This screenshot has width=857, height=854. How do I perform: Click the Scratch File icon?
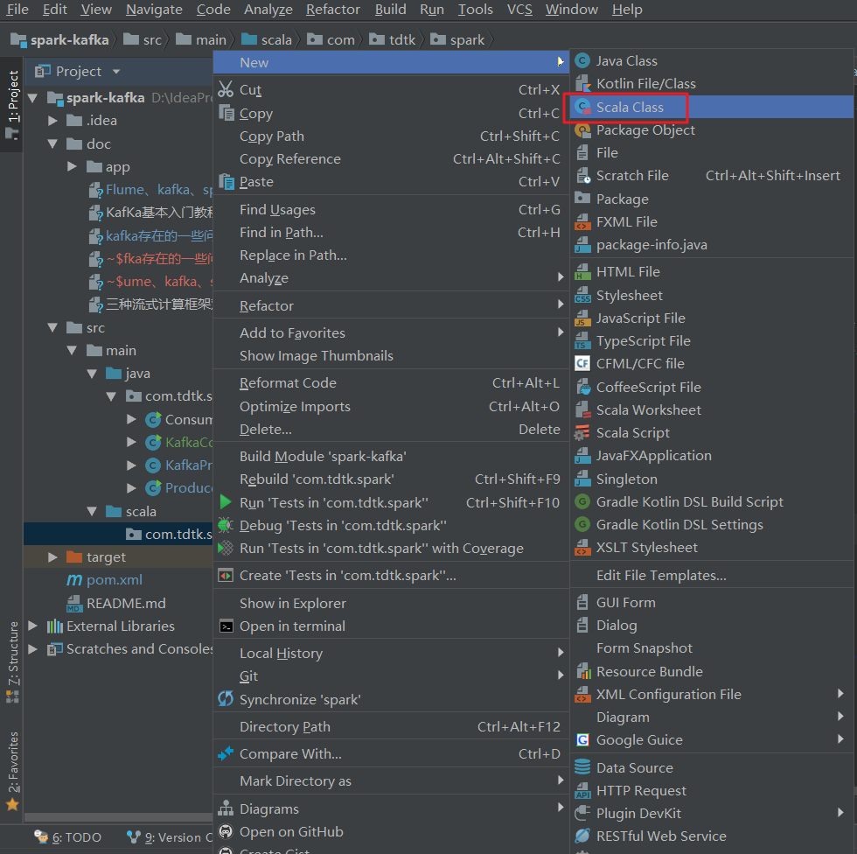[x=582, y=176]
